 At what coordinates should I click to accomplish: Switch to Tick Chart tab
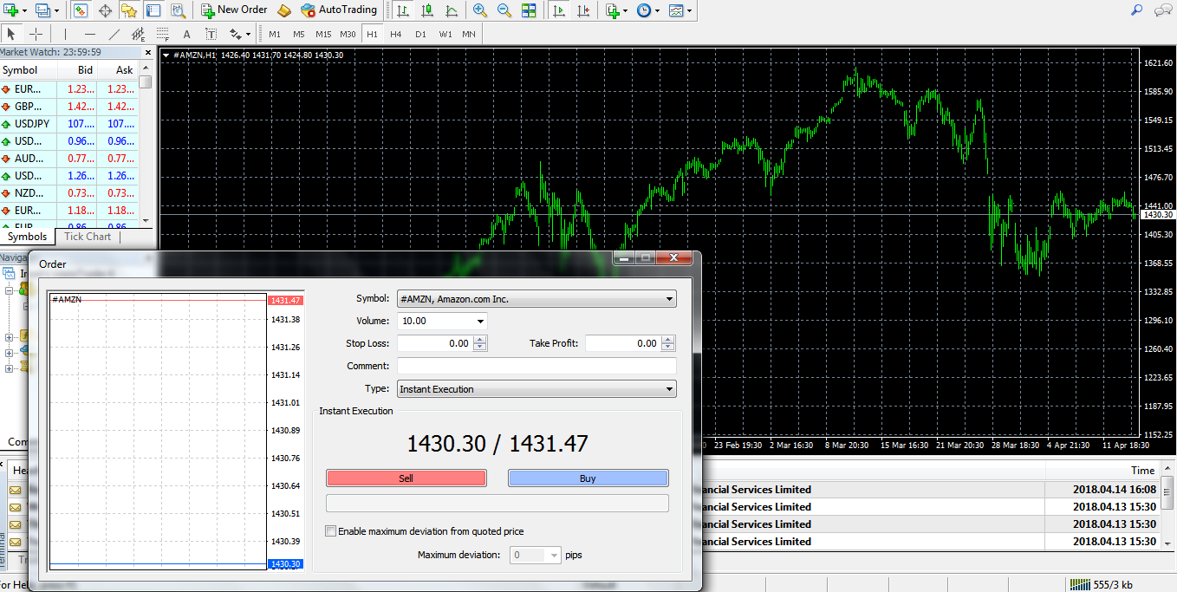[x=88, y=237]
